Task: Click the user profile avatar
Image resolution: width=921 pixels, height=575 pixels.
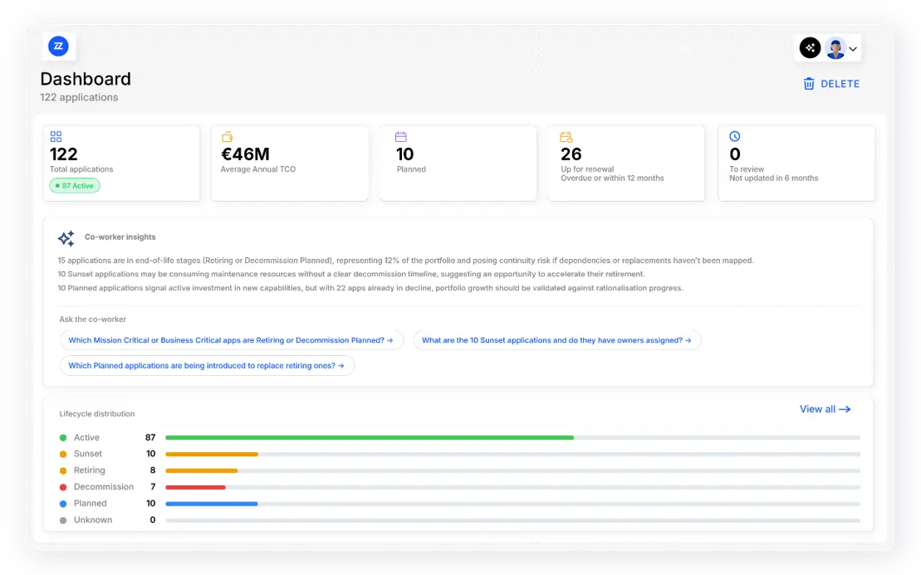Action: click(x=835, y=48)
